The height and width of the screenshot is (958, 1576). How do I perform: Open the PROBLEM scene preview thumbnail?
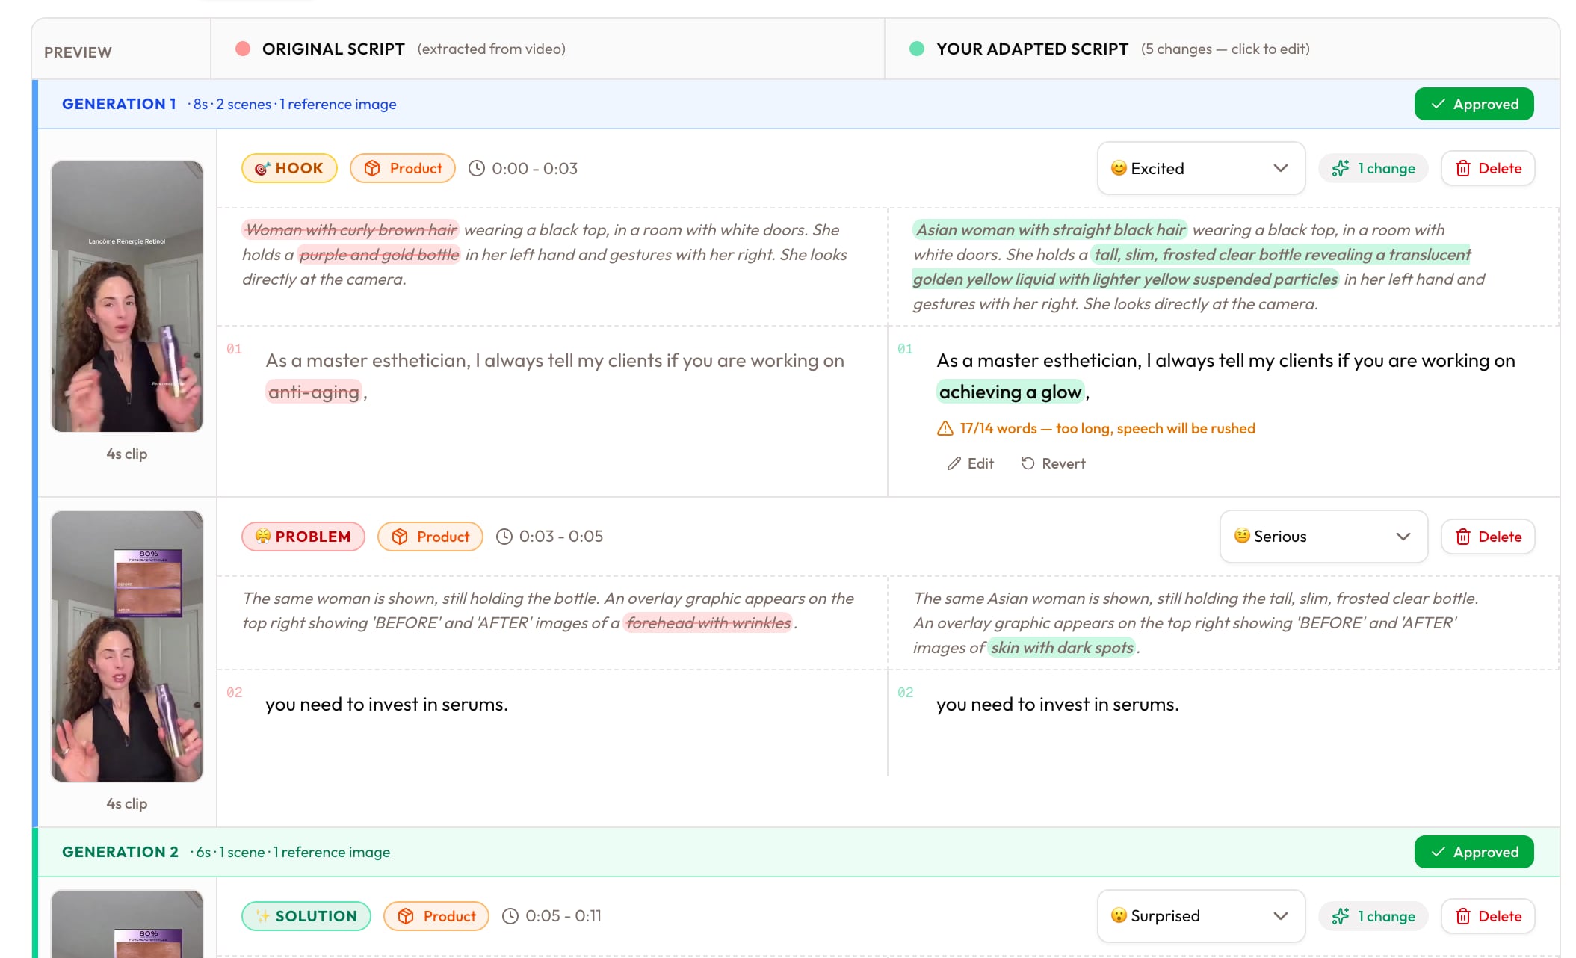tap(127, 646)
